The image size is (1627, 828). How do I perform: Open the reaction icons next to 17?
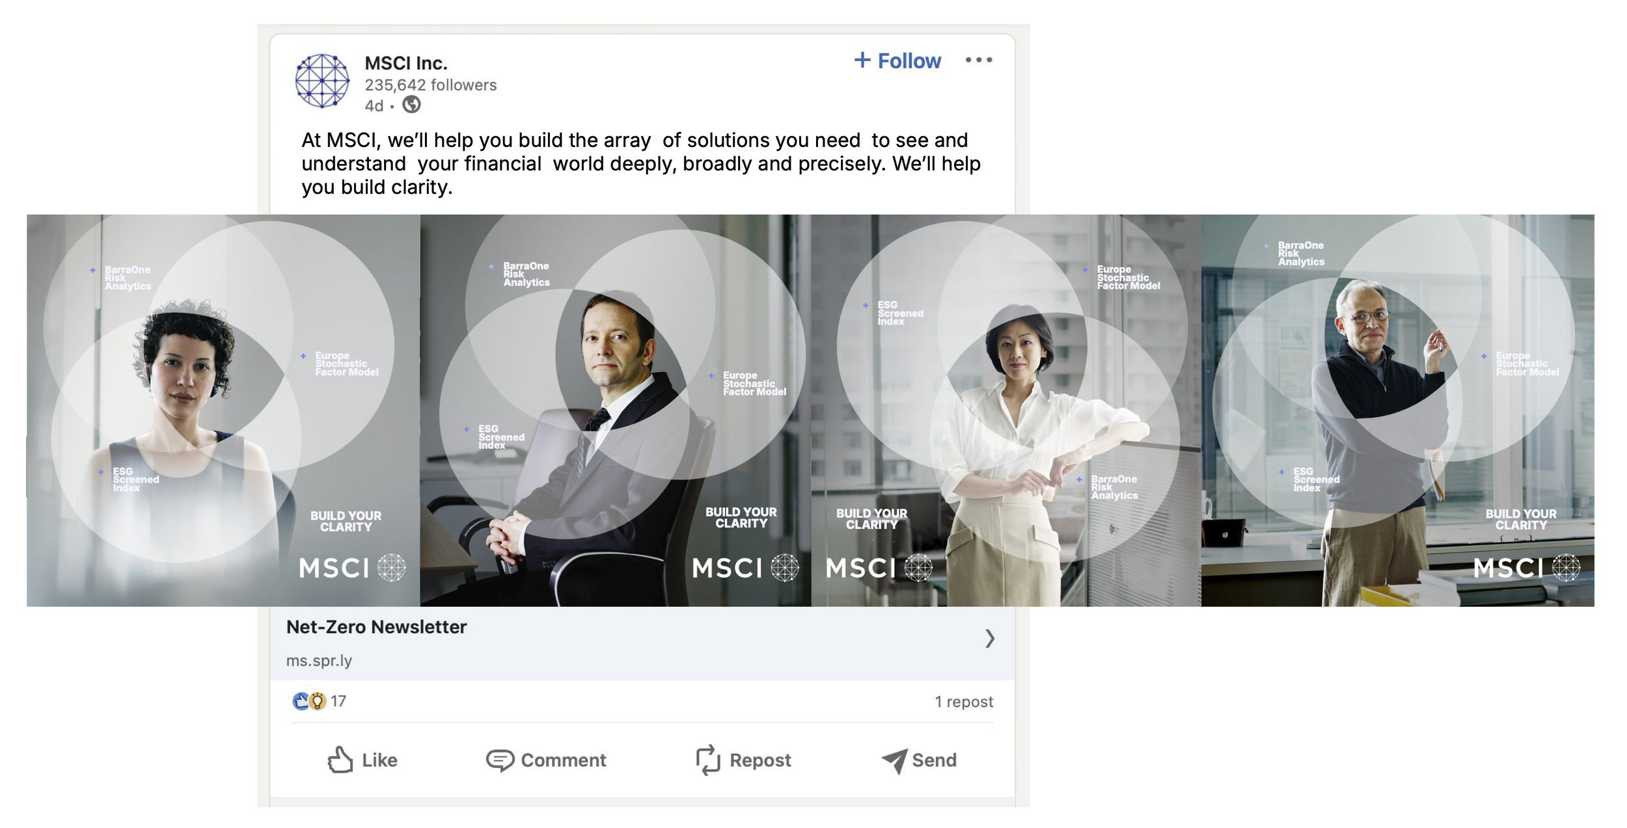308,701
